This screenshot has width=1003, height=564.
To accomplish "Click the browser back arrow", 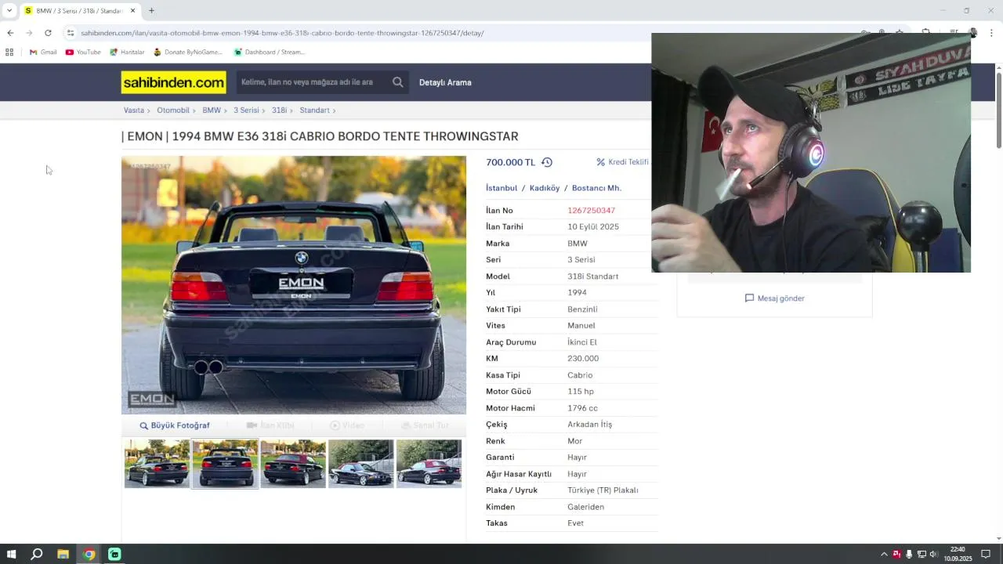I will pos(10,33).
